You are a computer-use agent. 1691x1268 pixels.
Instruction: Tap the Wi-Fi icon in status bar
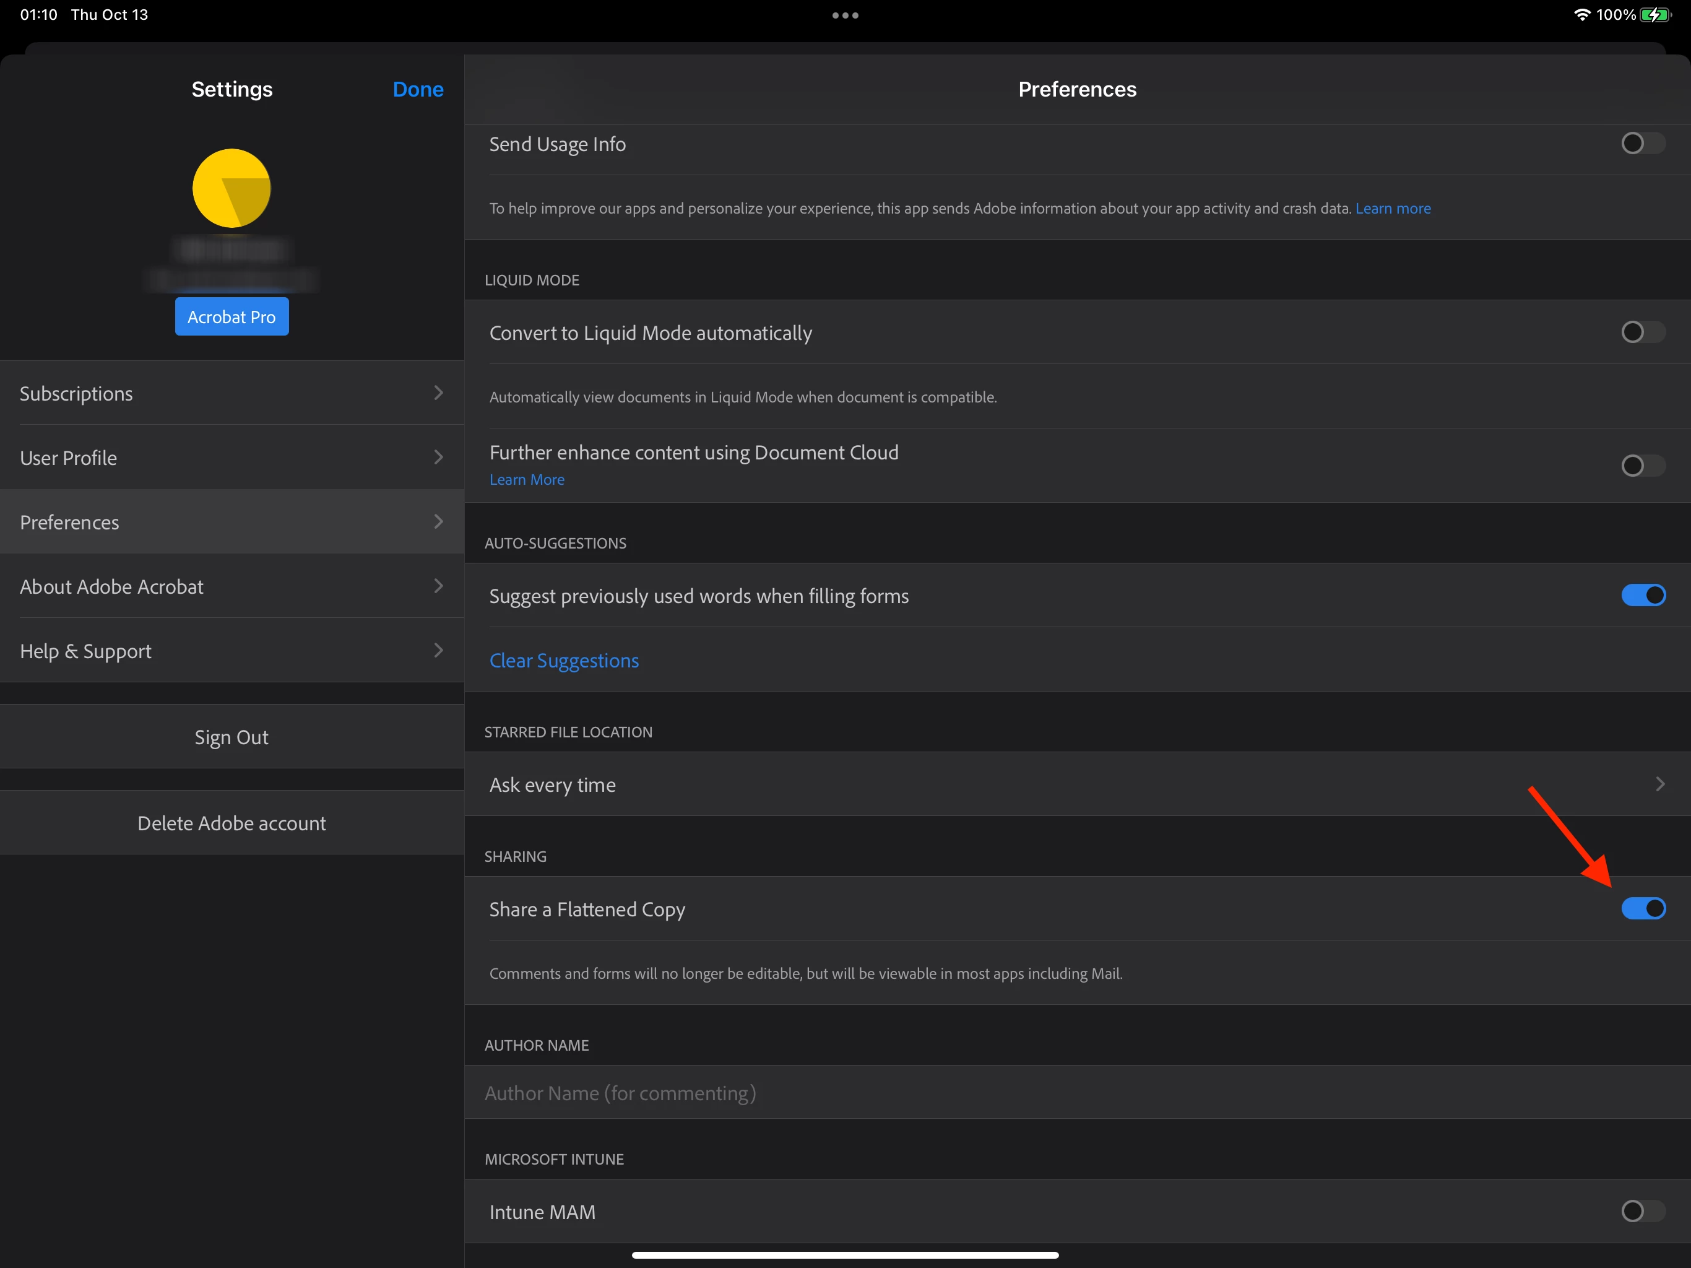coord(1581,15)
